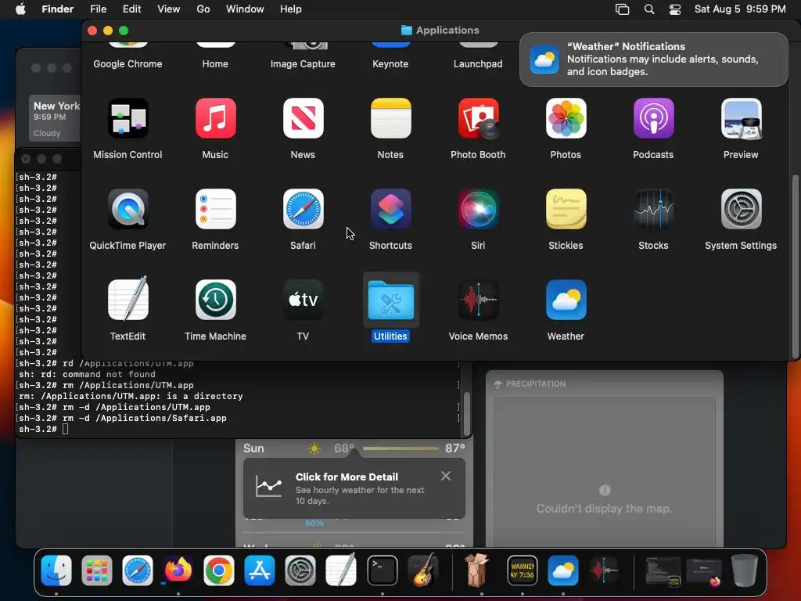This screenshot has width=801, height=601.
Task: Open the Edit menu
Action: point(131,9)
